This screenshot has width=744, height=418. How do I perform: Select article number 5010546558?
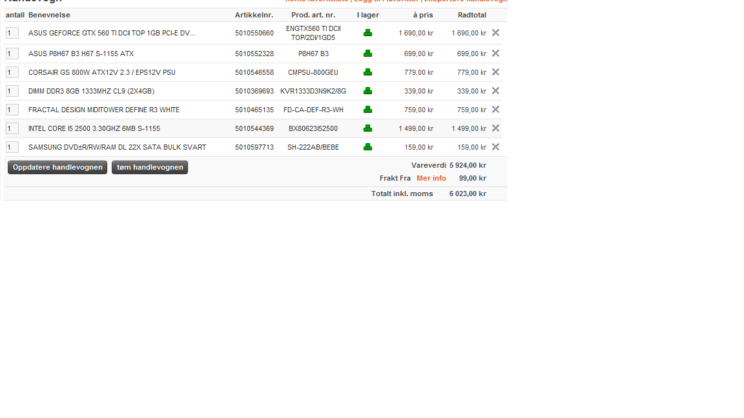pos(254,72)
